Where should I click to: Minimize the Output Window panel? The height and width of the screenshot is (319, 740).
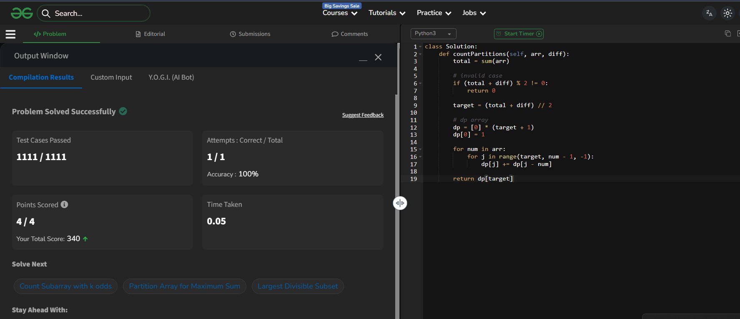point(363,60)
